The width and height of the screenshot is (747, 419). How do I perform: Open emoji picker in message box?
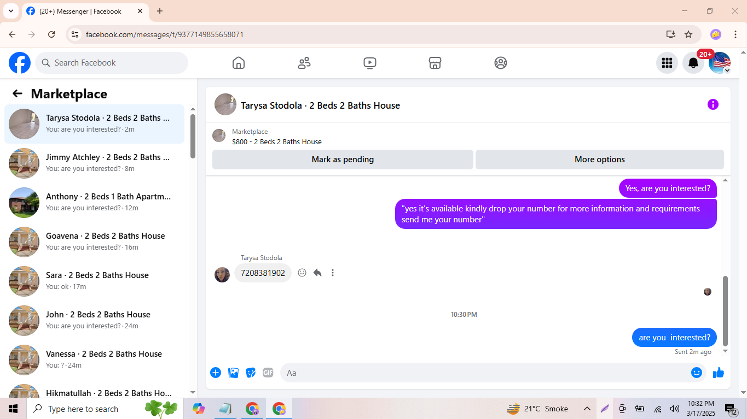click(x=697, y=373)
